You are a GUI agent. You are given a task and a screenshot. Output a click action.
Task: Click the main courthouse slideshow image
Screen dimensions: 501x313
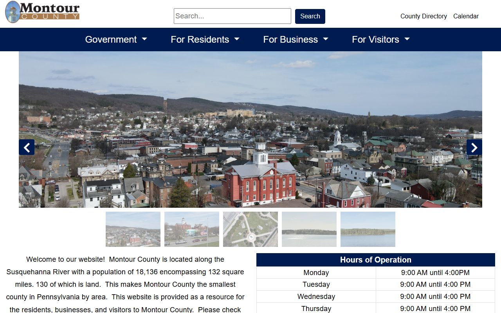click(x=250, y=130)
